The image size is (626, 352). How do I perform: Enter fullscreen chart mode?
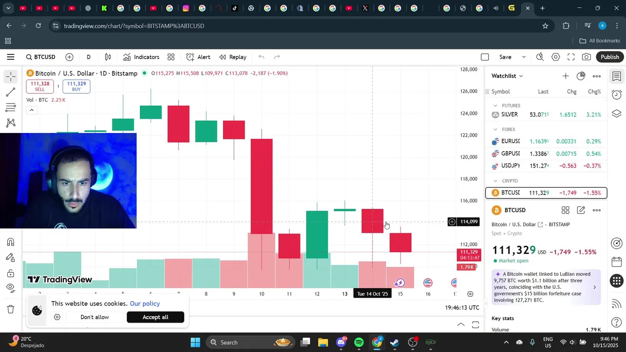click(571, 57)
